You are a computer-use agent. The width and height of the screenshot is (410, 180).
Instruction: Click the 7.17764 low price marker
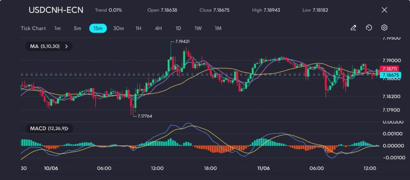point(145,116)
